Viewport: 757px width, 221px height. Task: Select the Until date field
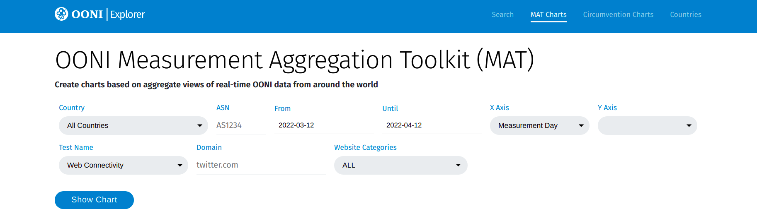pos(432,125)
